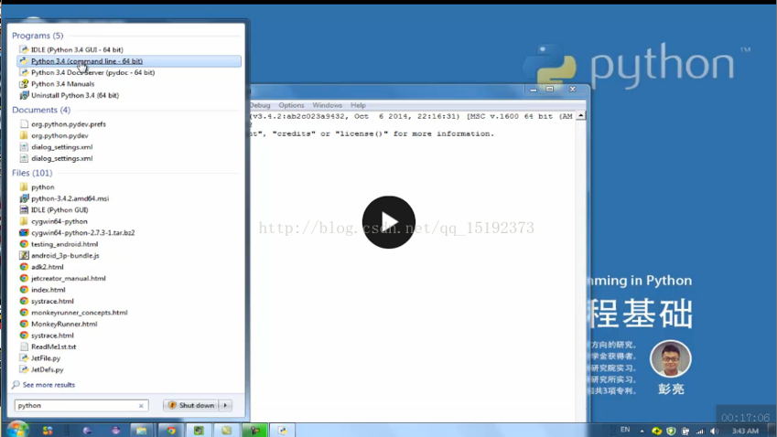The width and height of the screenshot is (777, 437).
Task: Open Chrome from the taskbar
Action: click(171, 430)
